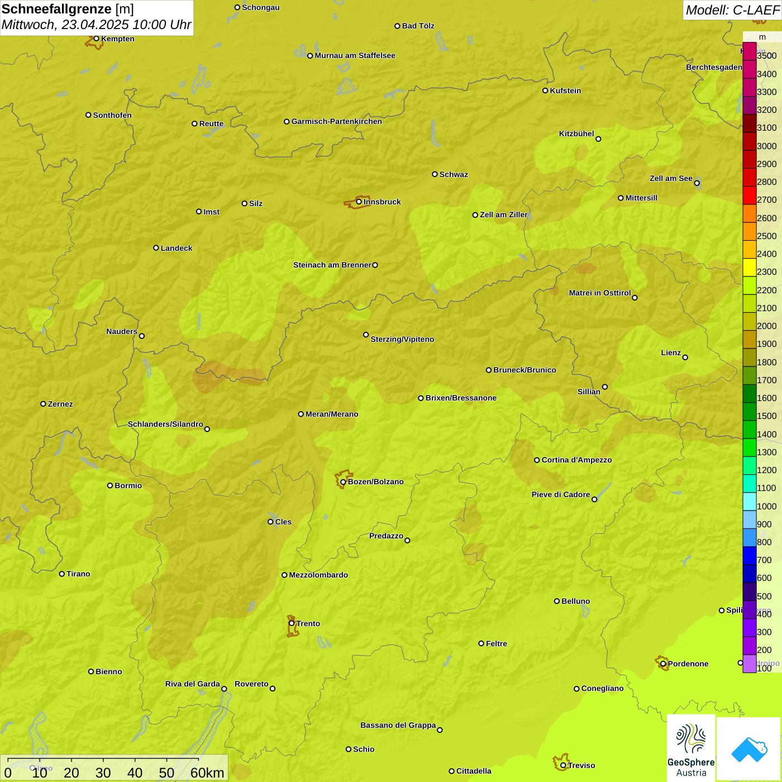Click the 'Zernez' label
The width and height of the screenshot is (782, 782).
pos(60,404)
